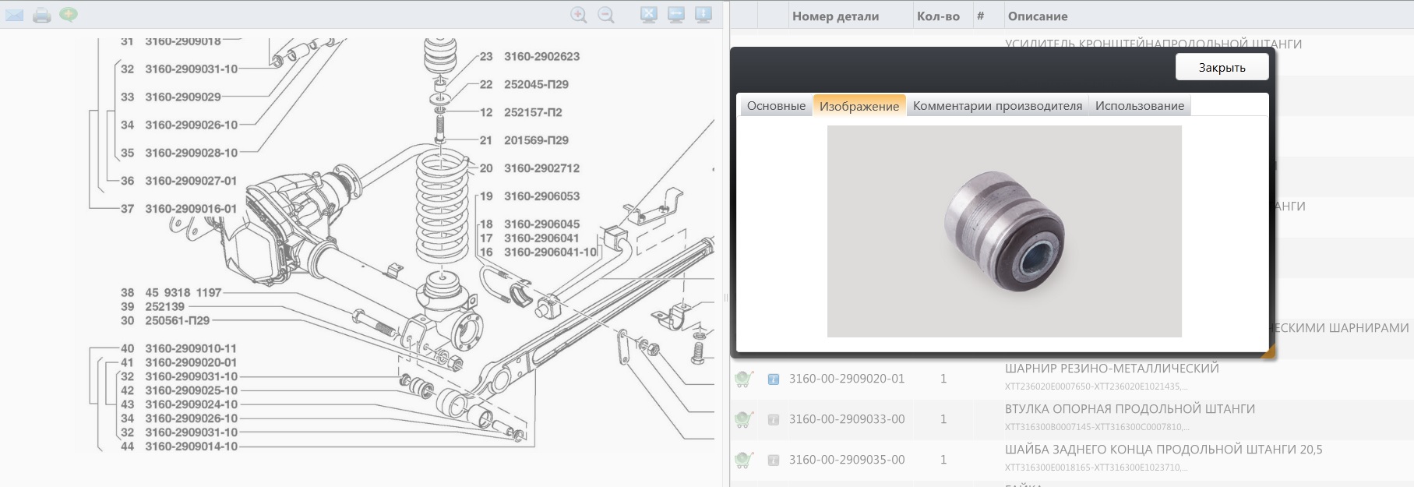Viewport: 1414px width, 487px height.
Task: Click VIN range XTT316300B0007145 text
Action: (1097, 427)
